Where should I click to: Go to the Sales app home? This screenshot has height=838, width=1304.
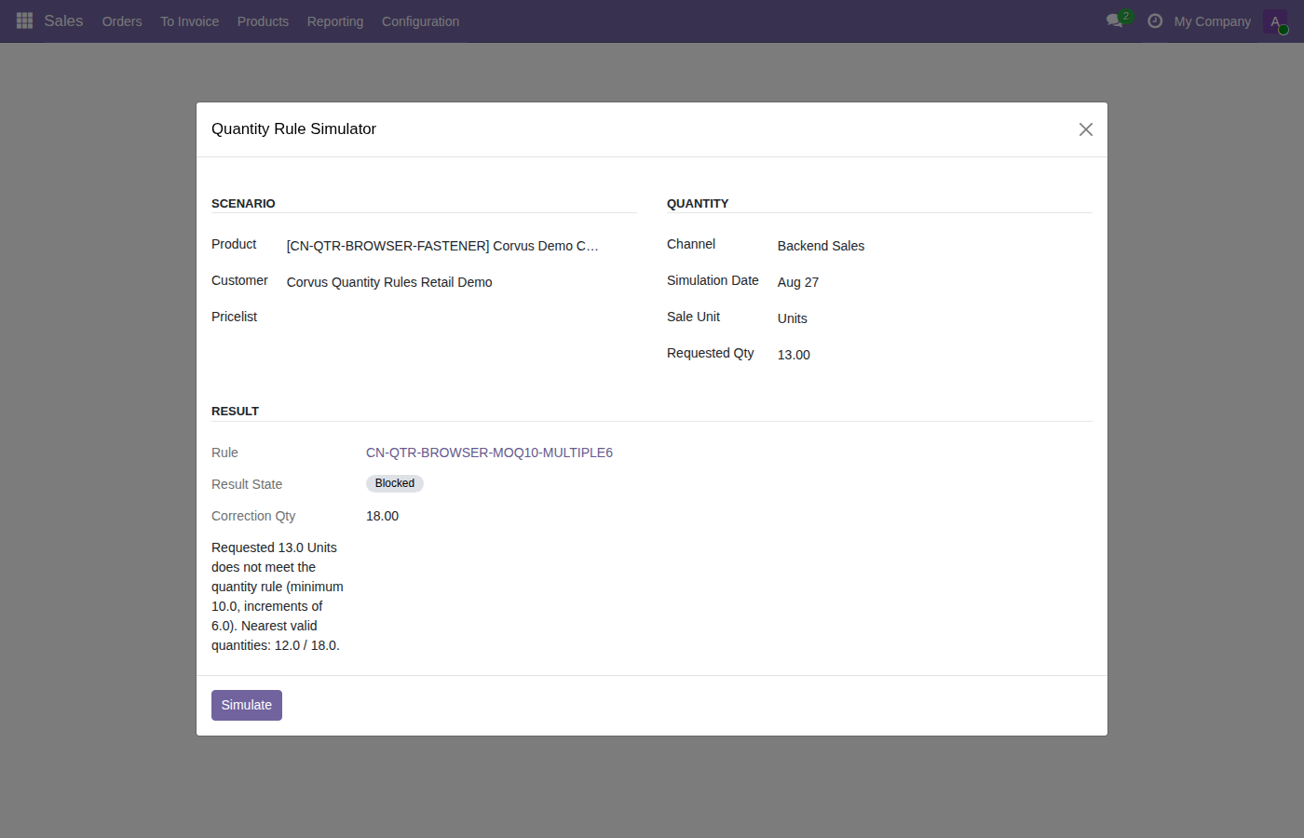(x=63, y=20)
